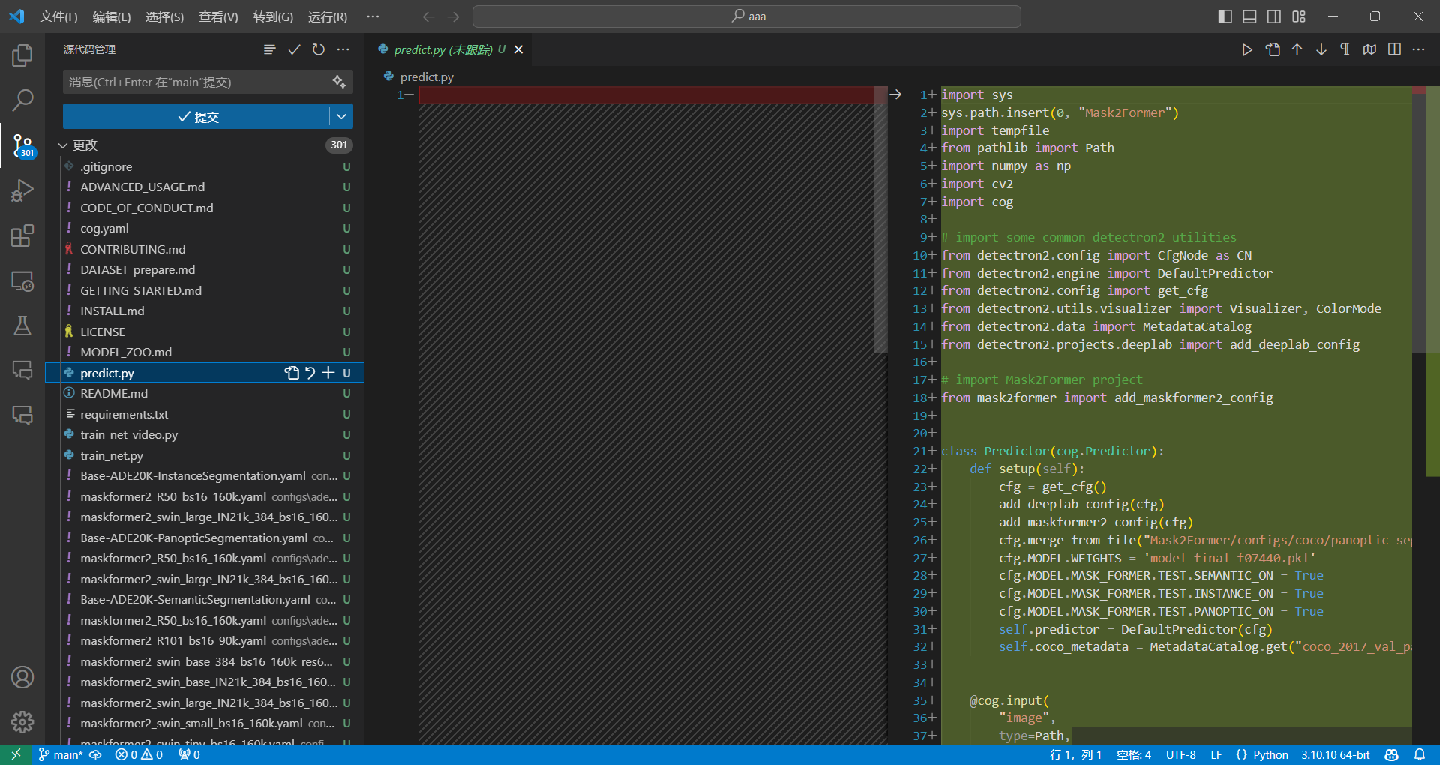The width and height of the screenshot is (1440, 765).
Task: Open the commit options dropdown arrow
Action: (x=341, y=116)
